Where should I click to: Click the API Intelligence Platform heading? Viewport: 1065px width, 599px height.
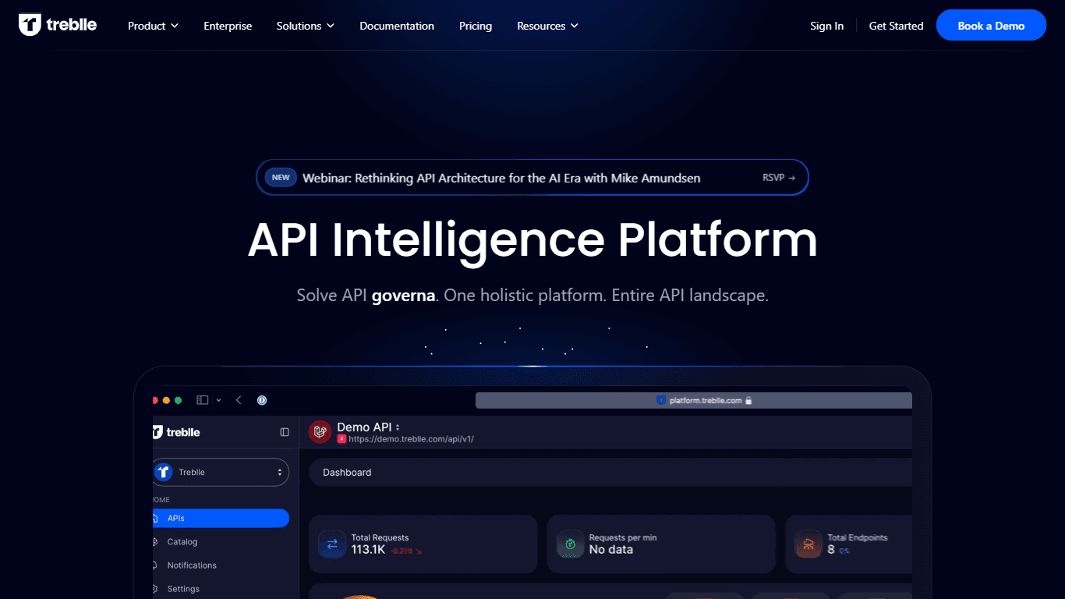point(532,239)
